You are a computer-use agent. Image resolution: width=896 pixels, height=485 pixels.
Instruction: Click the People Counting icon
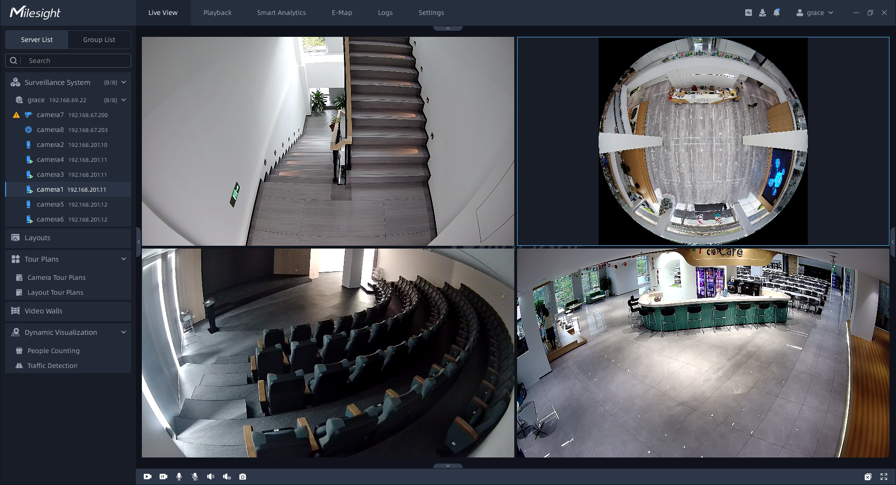point(19,351)
